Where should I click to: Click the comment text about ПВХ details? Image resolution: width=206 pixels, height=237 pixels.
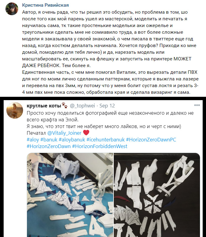coord(110,82)
